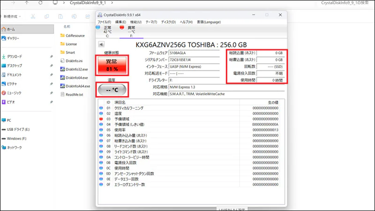
Task: Click the 対応規格 NVM Express 1.3 field
Action: coord(226,87)
